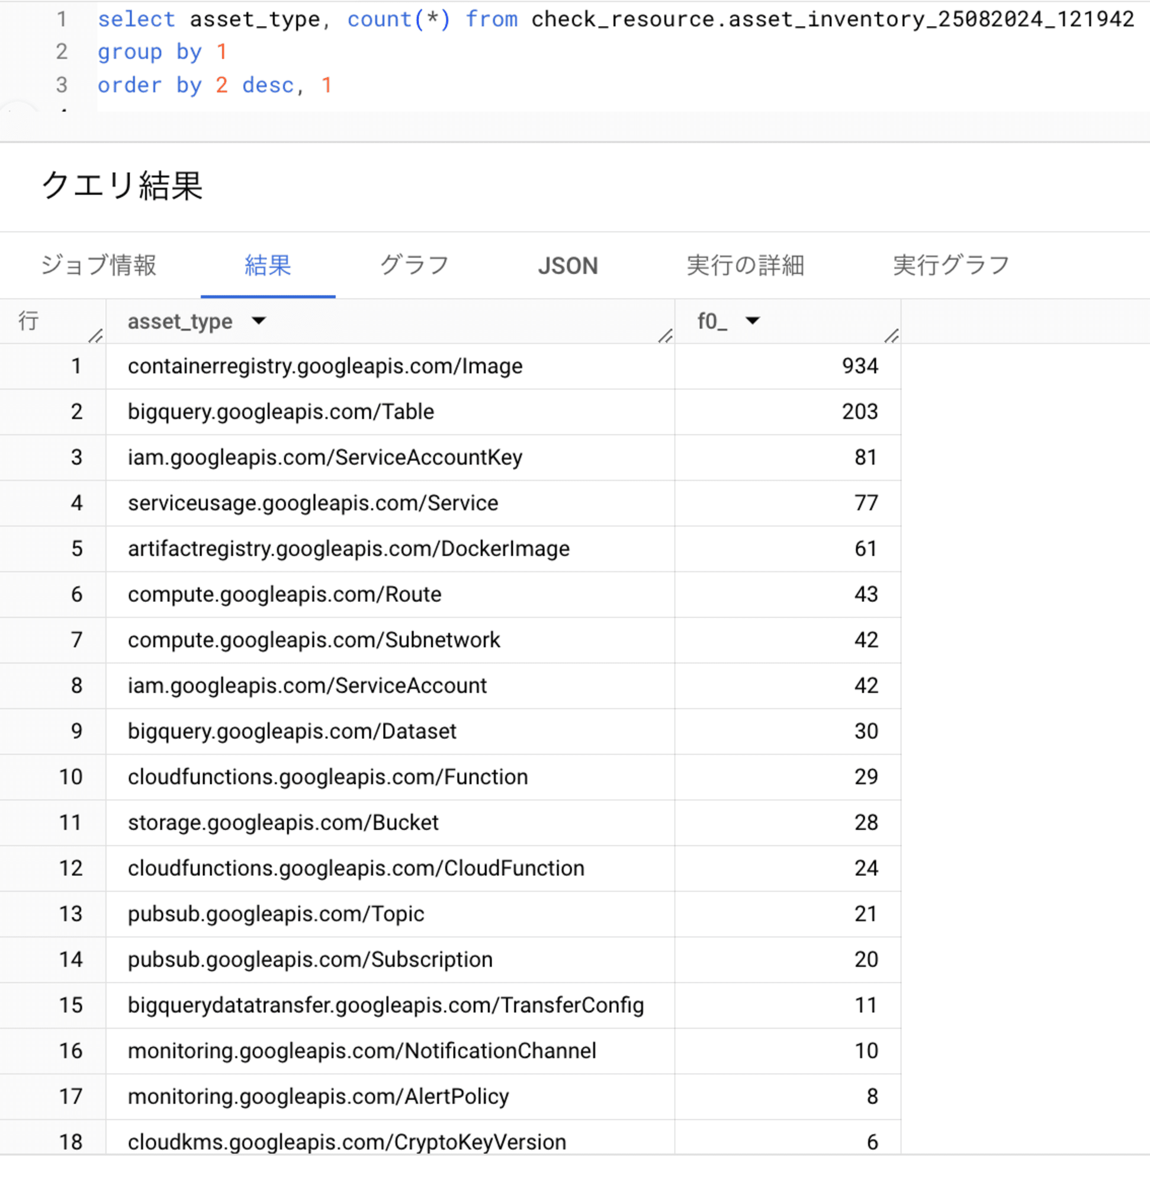Click the count value 81
1150x1185 pixels.
pyautogui.click(x=866, y=457)
